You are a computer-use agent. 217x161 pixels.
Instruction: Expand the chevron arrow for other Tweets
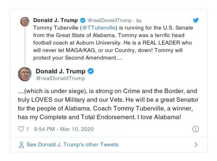point(196,145)
